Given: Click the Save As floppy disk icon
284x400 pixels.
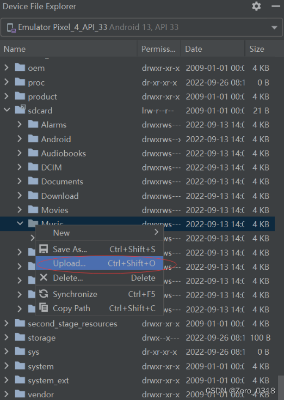Looking at the screenshot, I should coord(44,249).
